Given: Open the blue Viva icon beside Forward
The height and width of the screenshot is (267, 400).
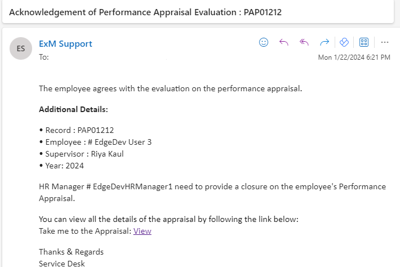Looking at the screenshot, I should pyautogui.click(x=344, y=42).
